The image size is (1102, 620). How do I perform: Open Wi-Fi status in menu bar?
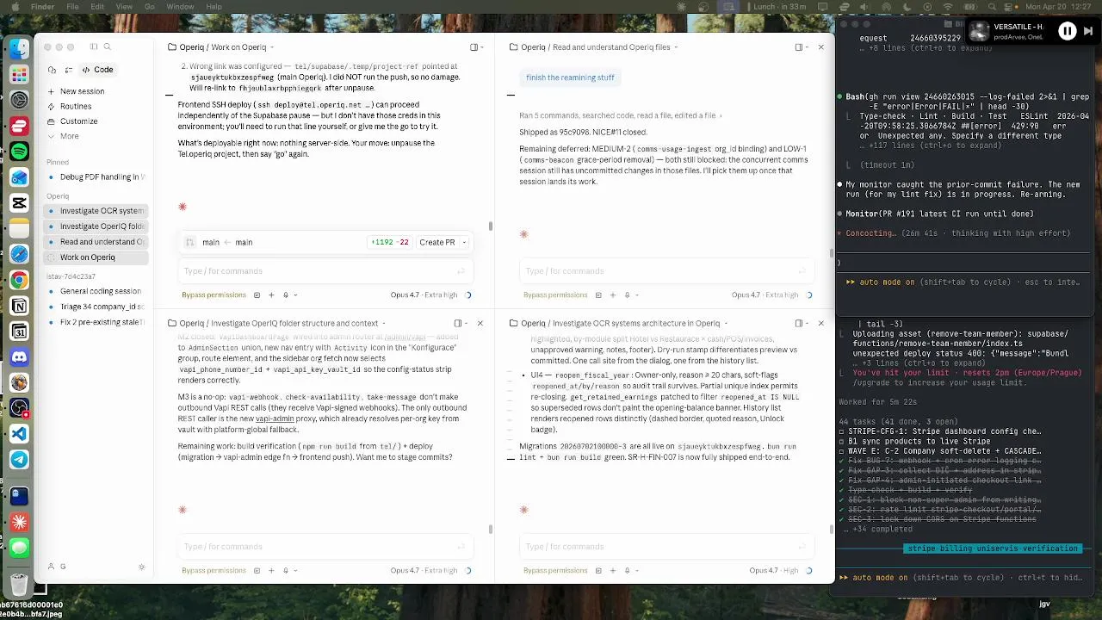tap(948, 7)
